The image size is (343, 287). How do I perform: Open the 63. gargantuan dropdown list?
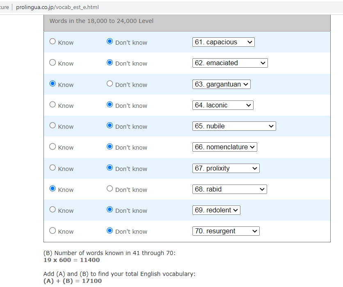(x=221, y=84)
